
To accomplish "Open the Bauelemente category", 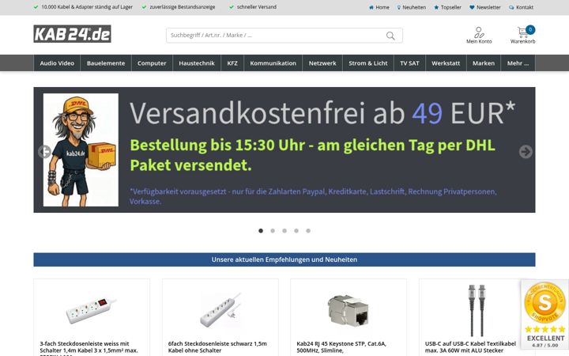I will coord(106,63).
